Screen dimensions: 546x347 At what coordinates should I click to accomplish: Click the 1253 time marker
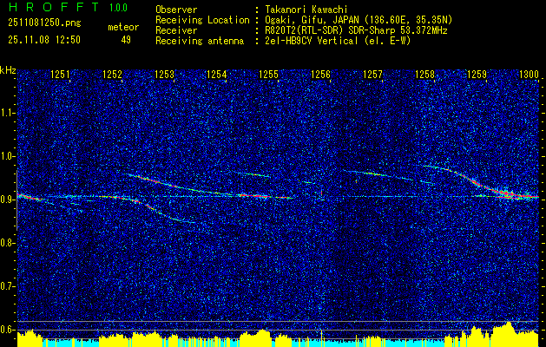point(164,74)
